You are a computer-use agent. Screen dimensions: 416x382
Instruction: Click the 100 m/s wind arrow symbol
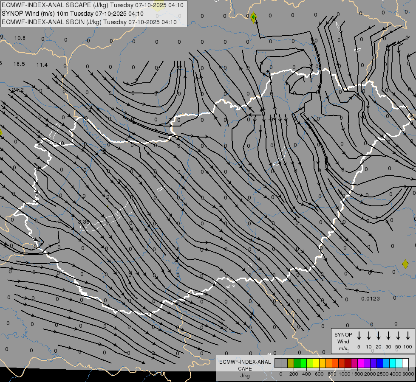[408, 336]
